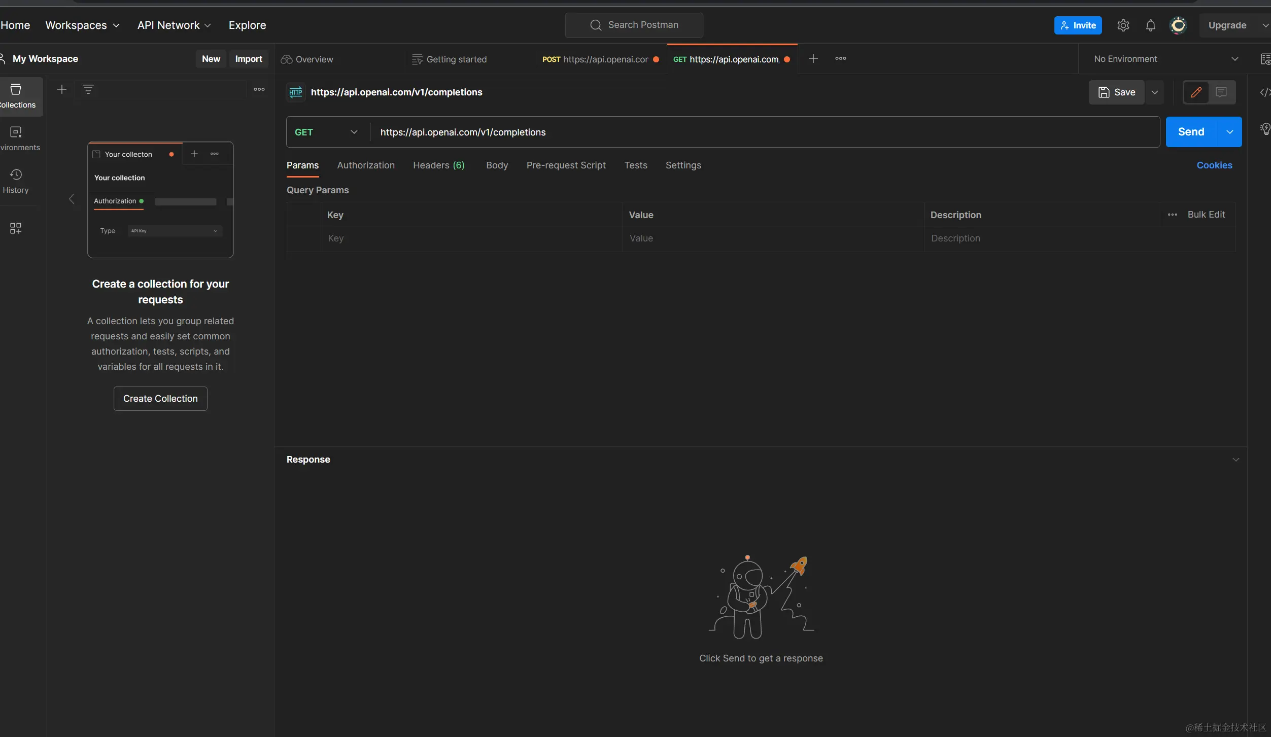
Task: Open the environment quick look icon
Action: 1265,59
